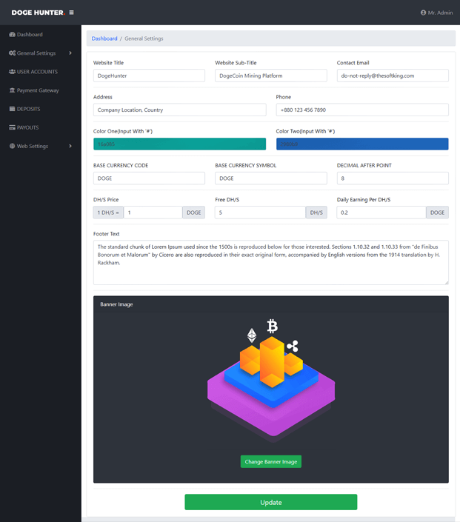
Task: Click the 'General Settings' breadcrumb text
Action: 144,39
